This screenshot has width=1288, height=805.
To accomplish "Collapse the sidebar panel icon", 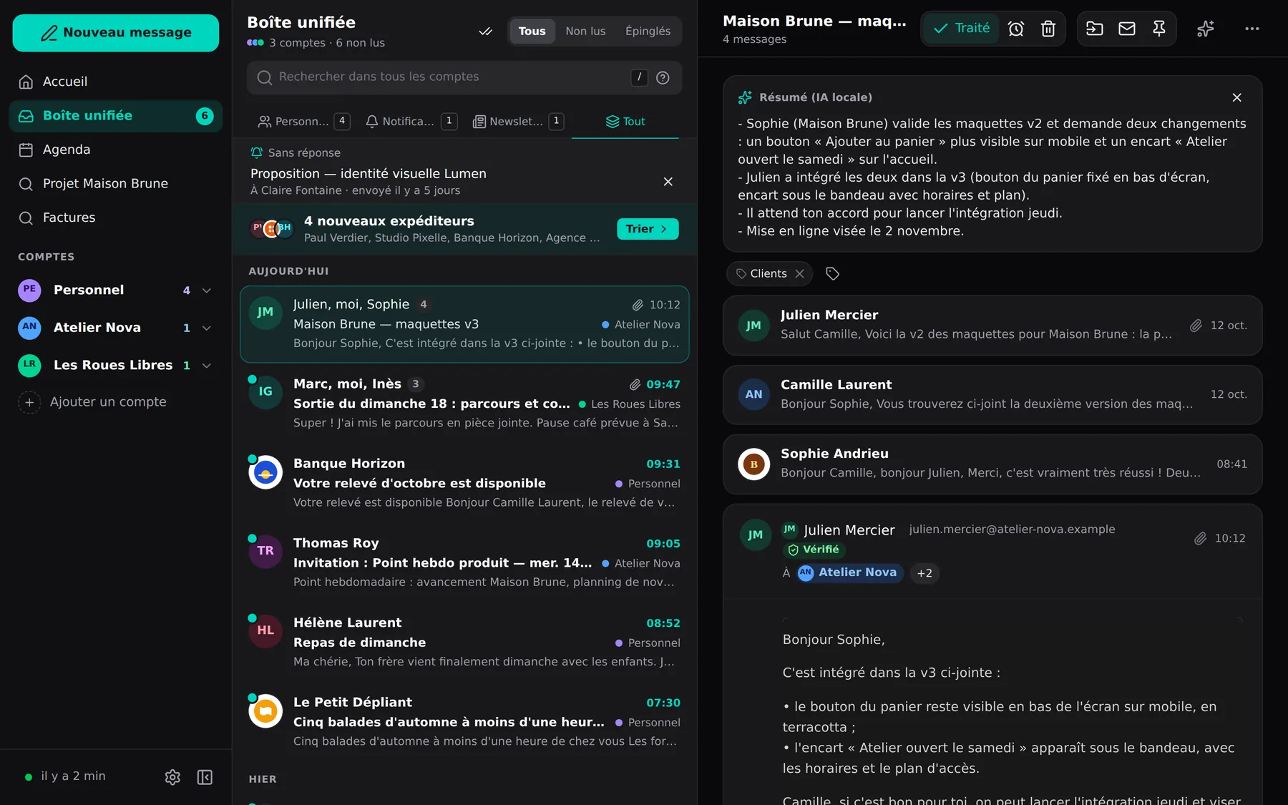I will coord(205,777).
